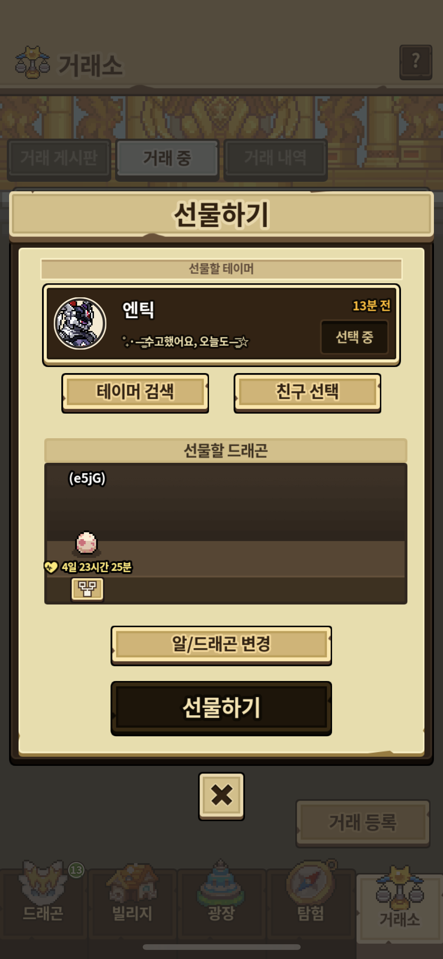Click the 테이머 검색 button
This screenshot has height=959, width=443.
pyautogui.click(x=135, y=393)
